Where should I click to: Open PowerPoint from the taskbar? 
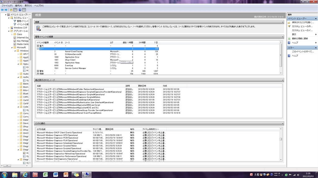click(x=66, y=175)
